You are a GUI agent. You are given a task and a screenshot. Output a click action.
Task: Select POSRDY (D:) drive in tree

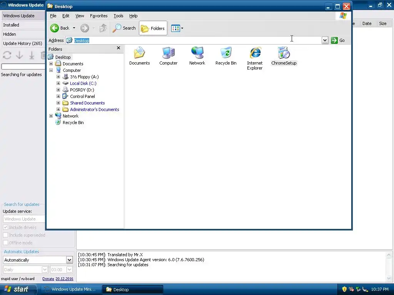pyautogui.click(x=82, y=90)
